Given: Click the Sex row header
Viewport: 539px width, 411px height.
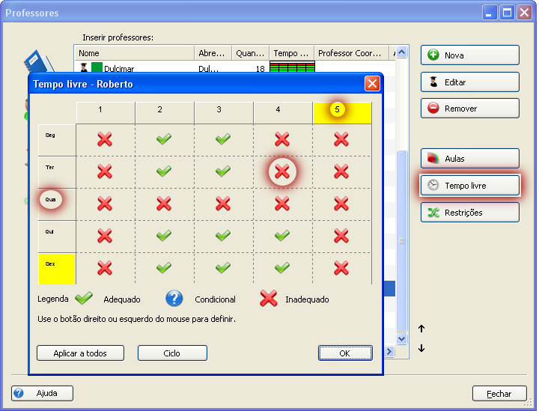Looking at the screenshot, I should click(x=57, y=267).
